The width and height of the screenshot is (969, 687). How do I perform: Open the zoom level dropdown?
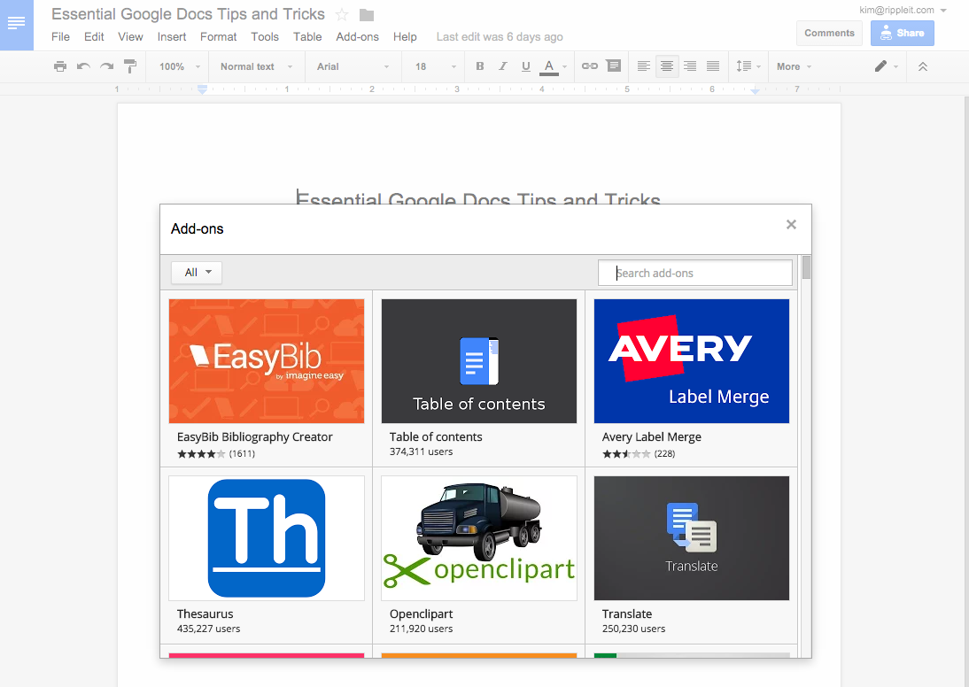point(180,66)
